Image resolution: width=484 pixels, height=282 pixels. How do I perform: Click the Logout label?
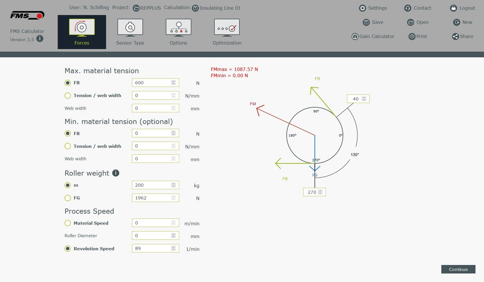[467, 8]
